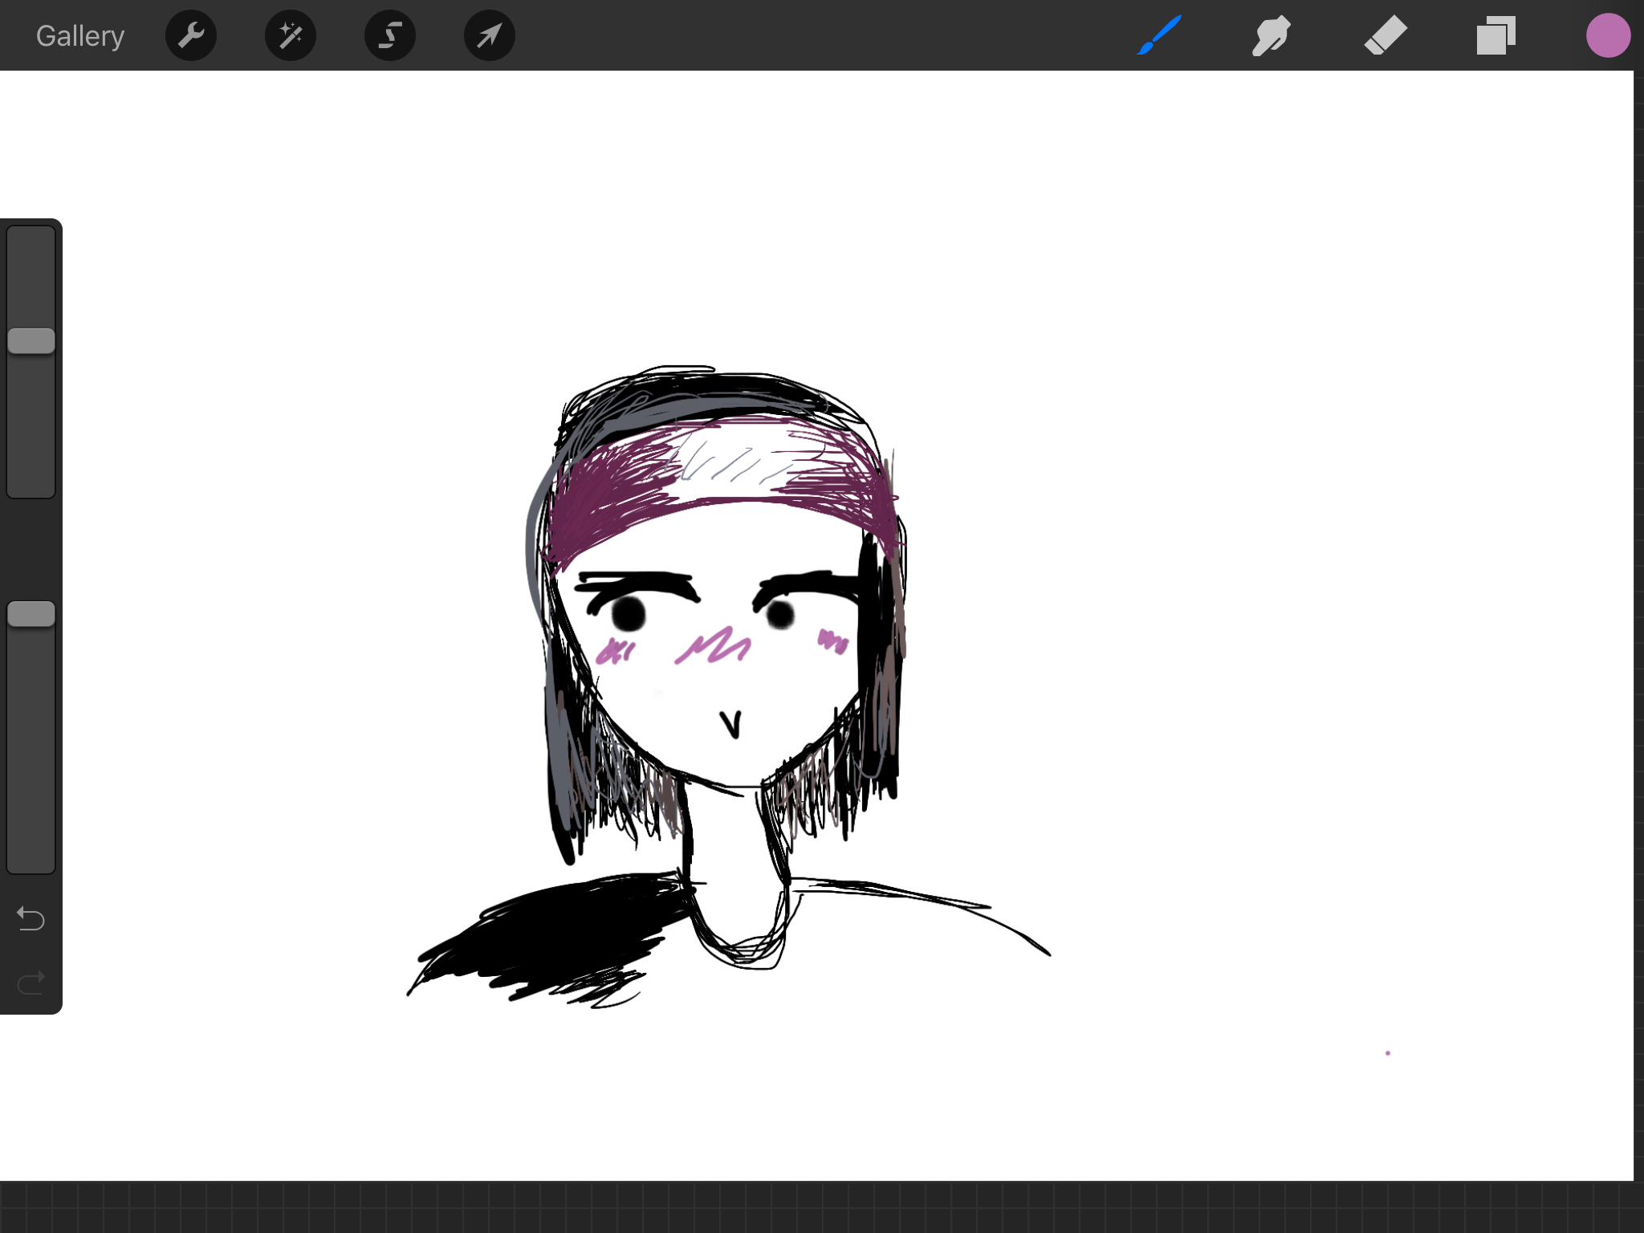Select the blue Paint brush tool

click(x=1159, y=35)
